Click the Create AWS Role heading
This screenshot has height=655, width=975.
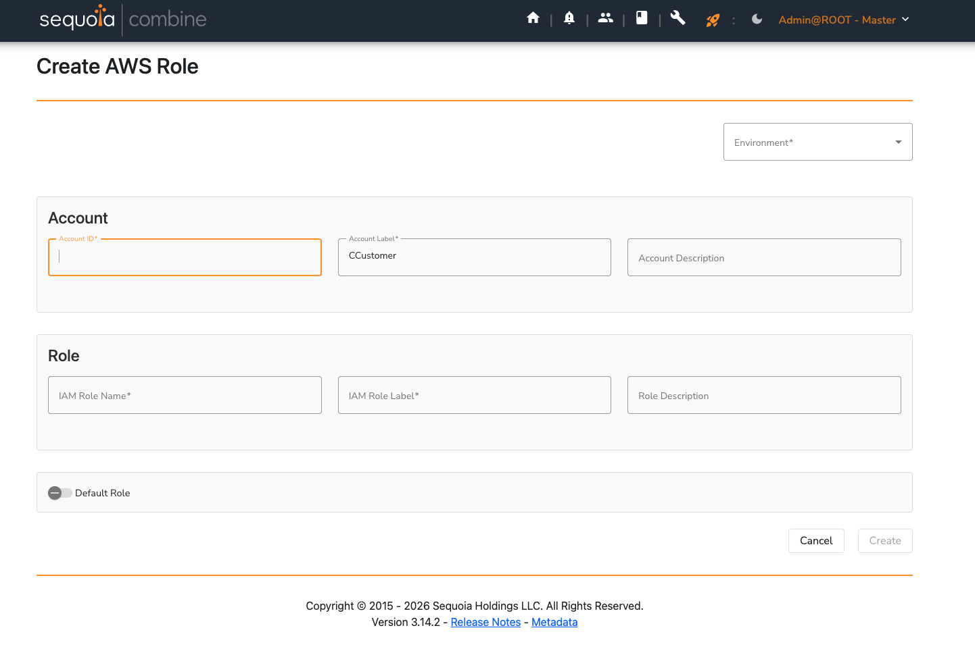[118, 66]
